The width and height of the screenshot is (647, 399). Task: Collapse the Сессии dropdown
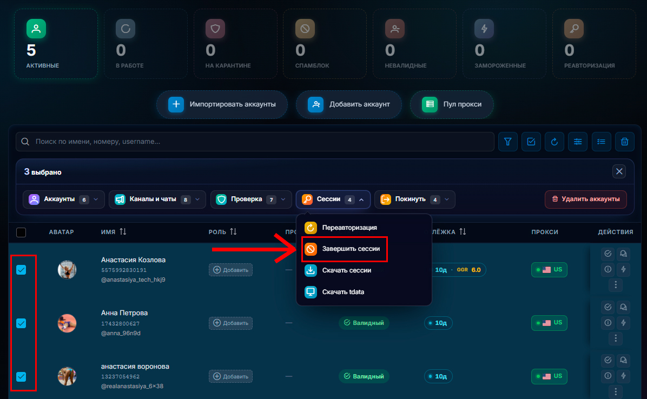(333, 199)
